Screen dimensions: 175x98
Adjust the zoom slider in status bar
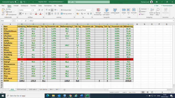tap(162, 92)
